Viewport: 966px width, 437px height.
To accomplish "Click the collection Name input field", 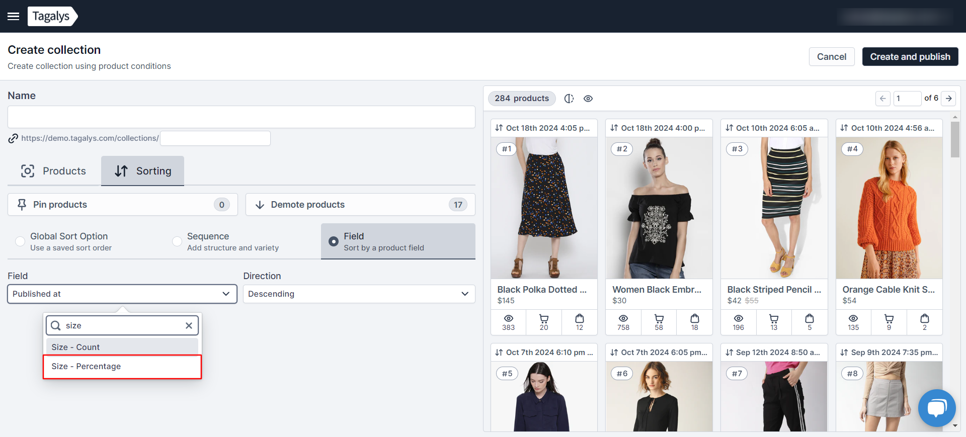I will click(x=242, y=117).
